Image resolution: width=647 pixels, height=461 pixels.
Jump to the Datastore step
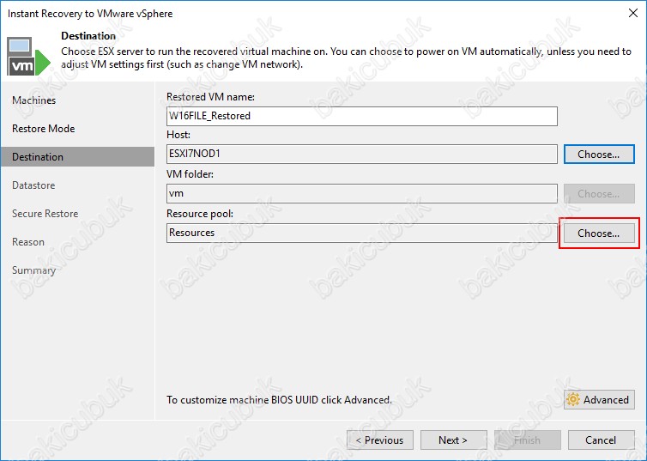click(33, 185)
